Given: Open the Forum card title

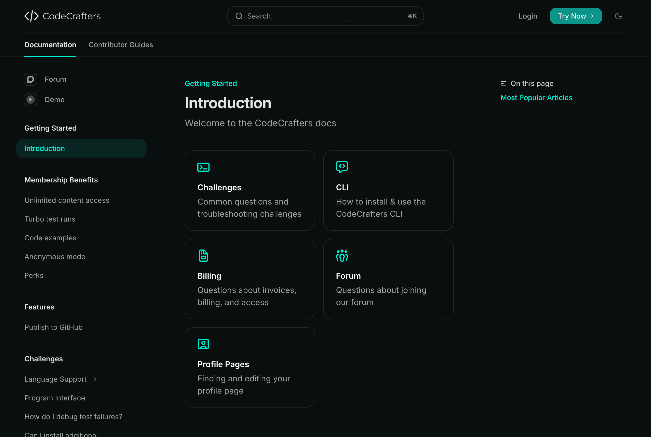Looking at the screenshot, I should (x=348, y=276).
